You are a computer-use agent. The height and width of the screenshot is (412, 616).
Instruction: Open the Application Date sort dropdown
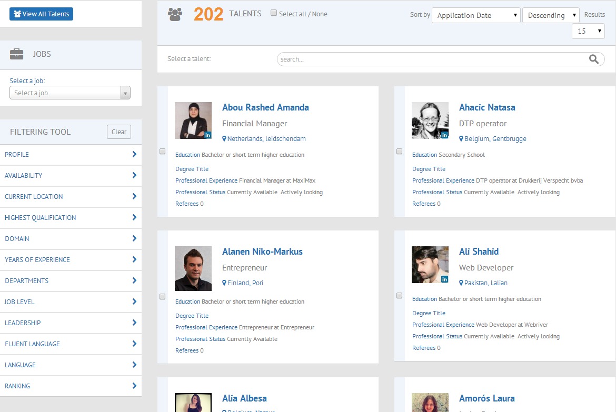476,15
